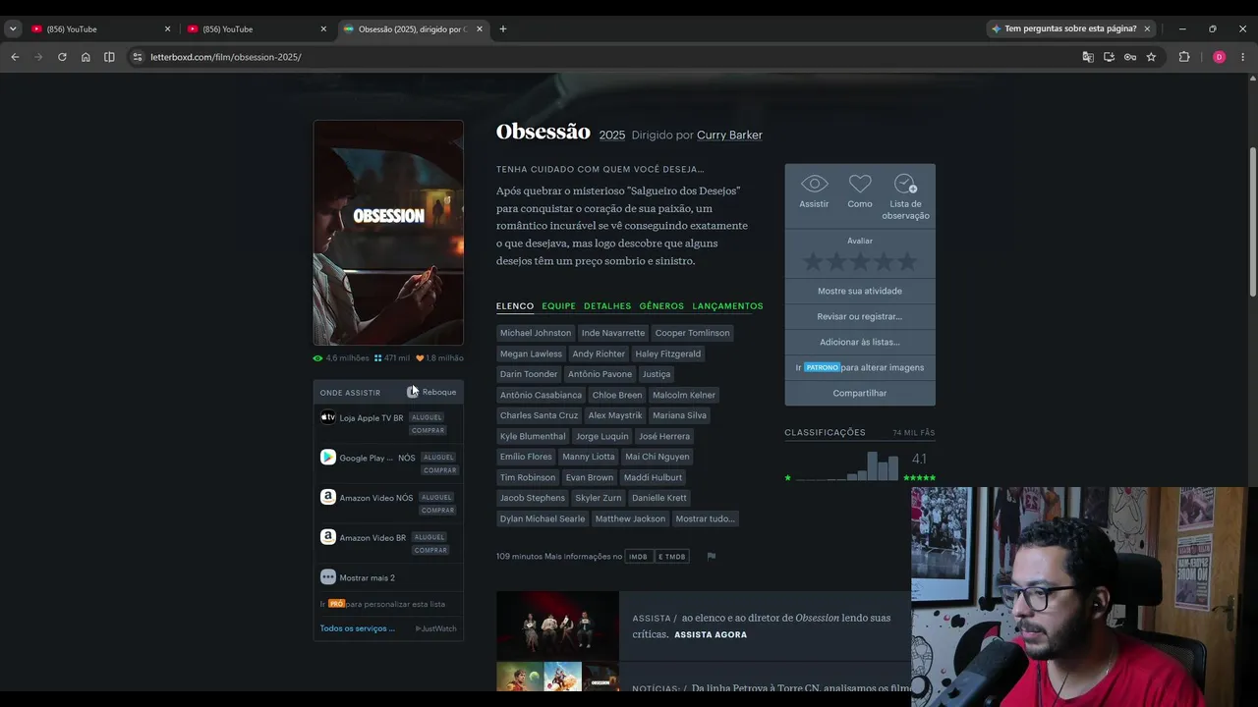Mark the film as watched with the eye icon
The height and width of the screenshot is (707, 1258).
[814, 184]
